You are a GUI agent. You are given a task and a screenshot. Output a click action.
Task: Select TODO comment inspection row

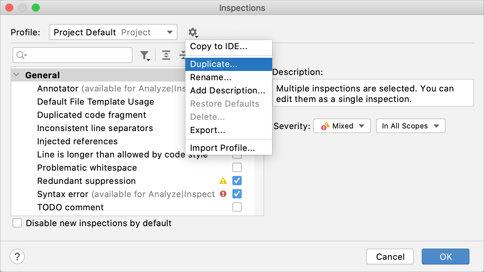point(132,207)
